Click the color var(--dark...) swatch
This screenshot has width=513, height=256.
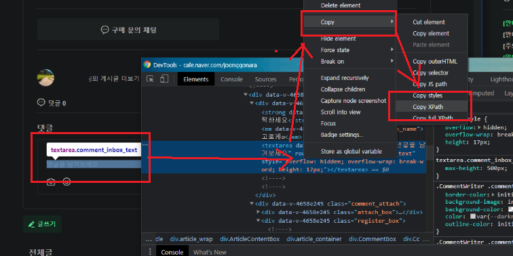[x=472, y=217]
